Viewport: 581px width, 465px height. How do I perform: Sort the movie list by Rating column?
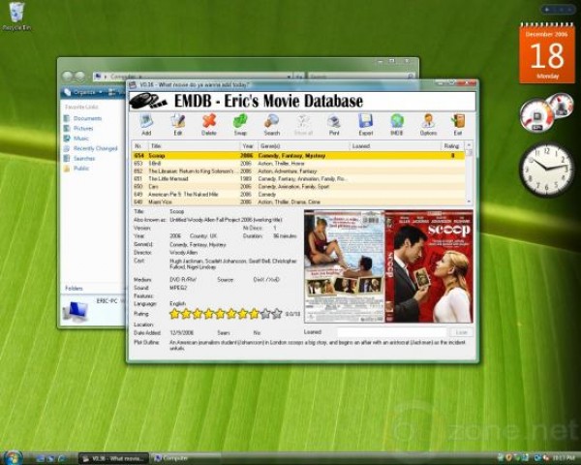tap(453, 145)
